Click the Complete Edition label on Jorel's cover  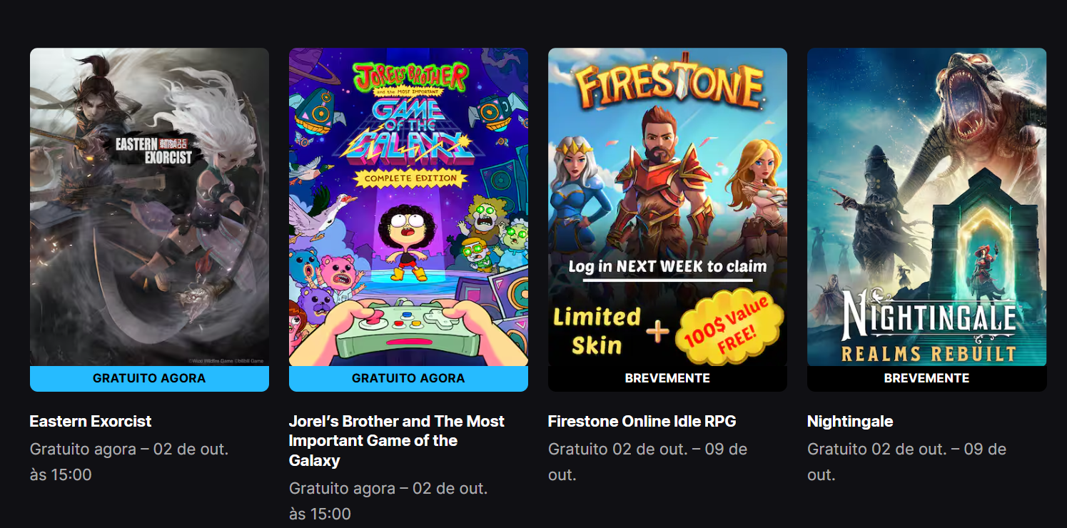point(410,177)
